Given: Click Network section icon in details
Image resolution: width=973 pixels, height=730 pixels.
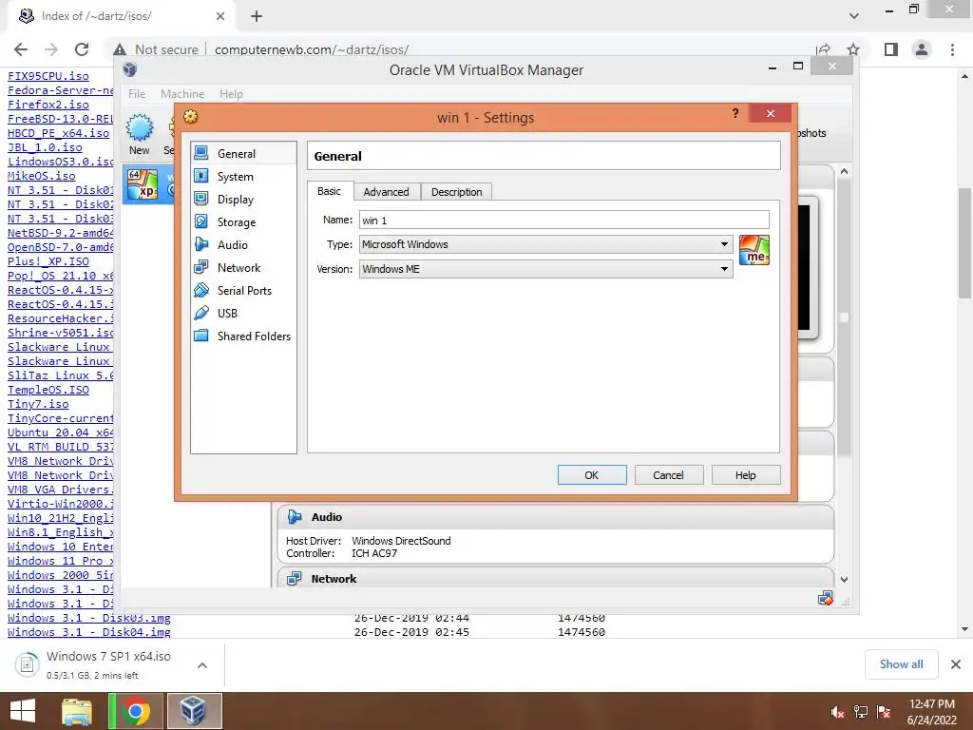Looking at the screenshot, I should click(x=295, y=579).
